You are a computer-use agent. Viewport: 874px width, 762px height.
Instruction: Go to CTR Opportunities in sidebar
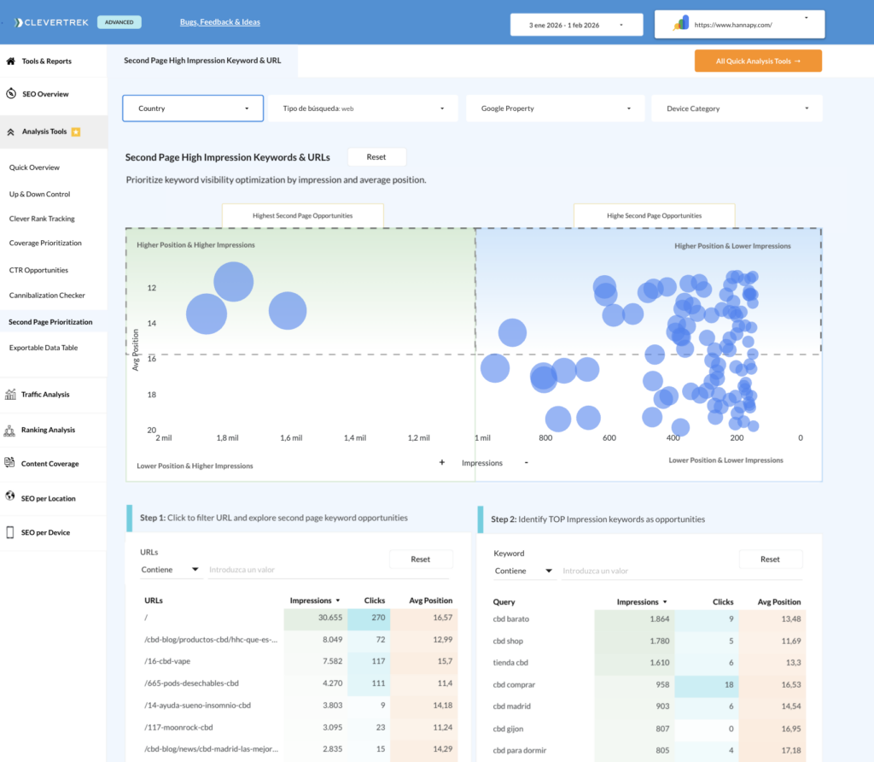coord(38,270)
